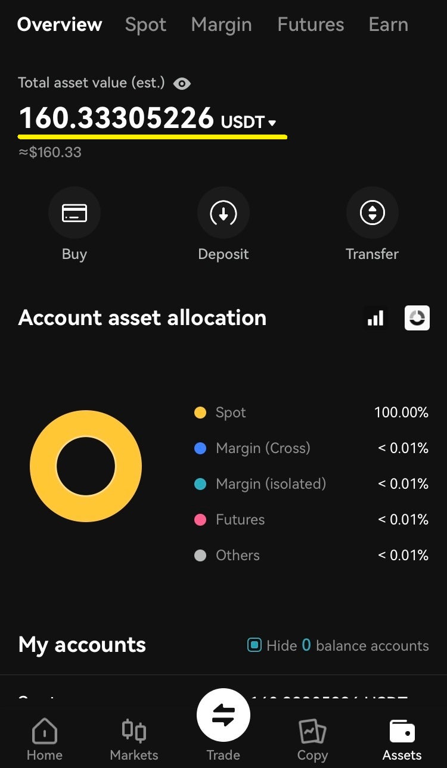Go to the Earn tab
The height and width of the screenshot is (768, 447).
(388, 24)
